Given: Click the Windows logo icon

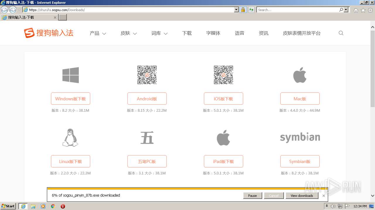Looking at the screenshot, I should (x=71, y=75).
